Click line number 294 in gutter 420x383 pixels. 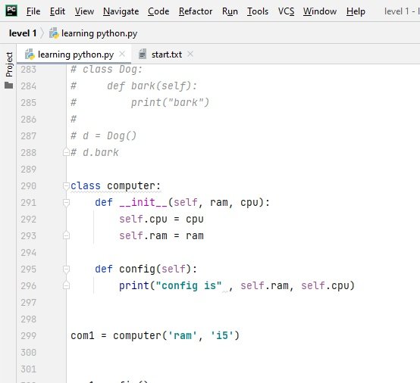pos(28,253)
